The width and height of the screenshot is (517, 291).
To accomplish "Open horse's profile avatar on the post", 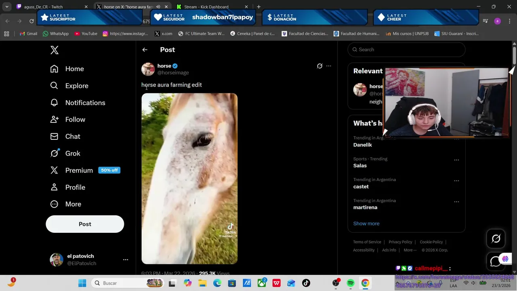I will click(x=148, y=69).
